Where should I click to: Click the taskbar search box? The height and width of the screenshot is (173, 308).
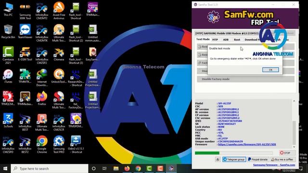point(50,169)
